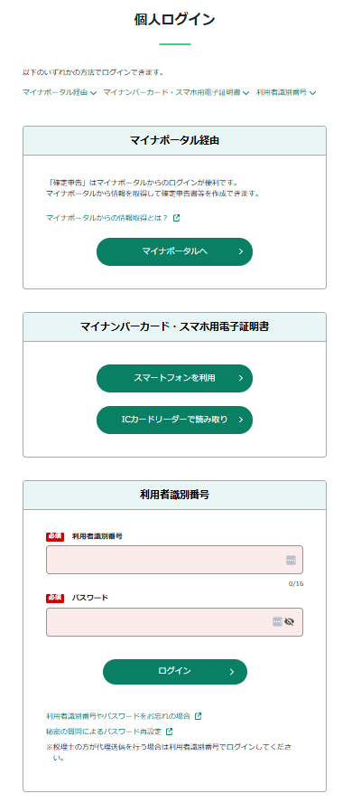The height and width of the screenshot is (803, 352).
Task: Click password manager icon in パスワード field
Action: [x=277, y=622]
